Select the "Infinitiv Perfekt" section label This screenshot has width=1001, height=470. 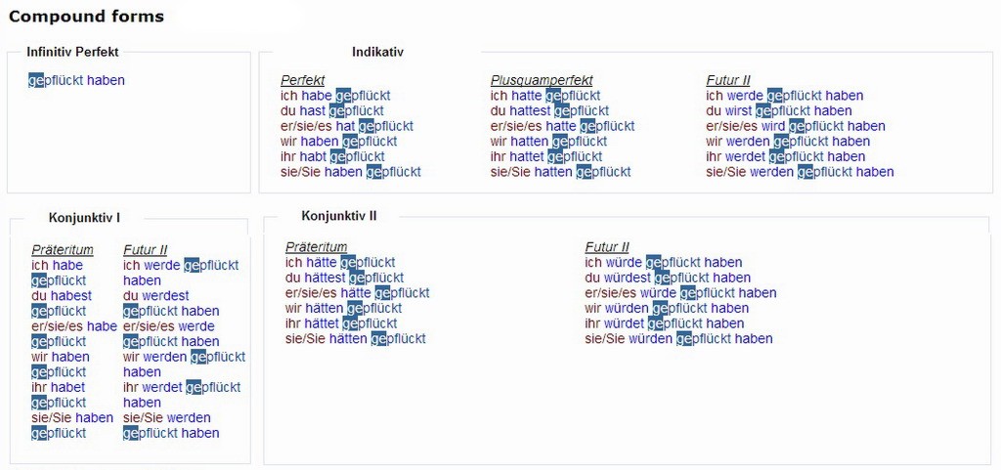point(72,52)
